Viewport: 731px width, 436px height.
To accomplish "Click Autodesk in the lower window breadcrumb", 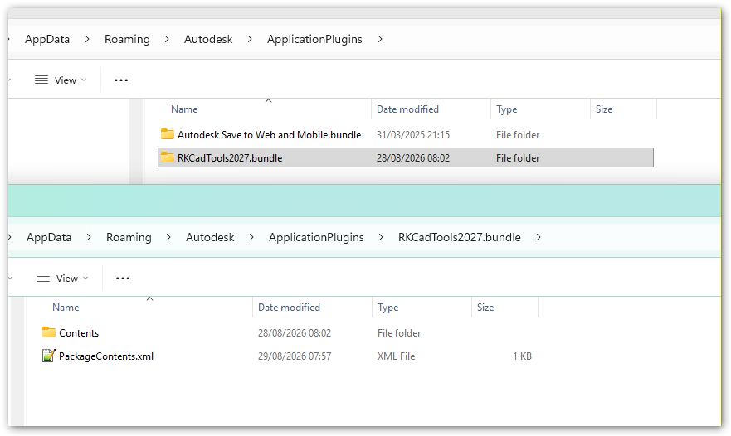I will pyautogui.click(x=210, y=238).
